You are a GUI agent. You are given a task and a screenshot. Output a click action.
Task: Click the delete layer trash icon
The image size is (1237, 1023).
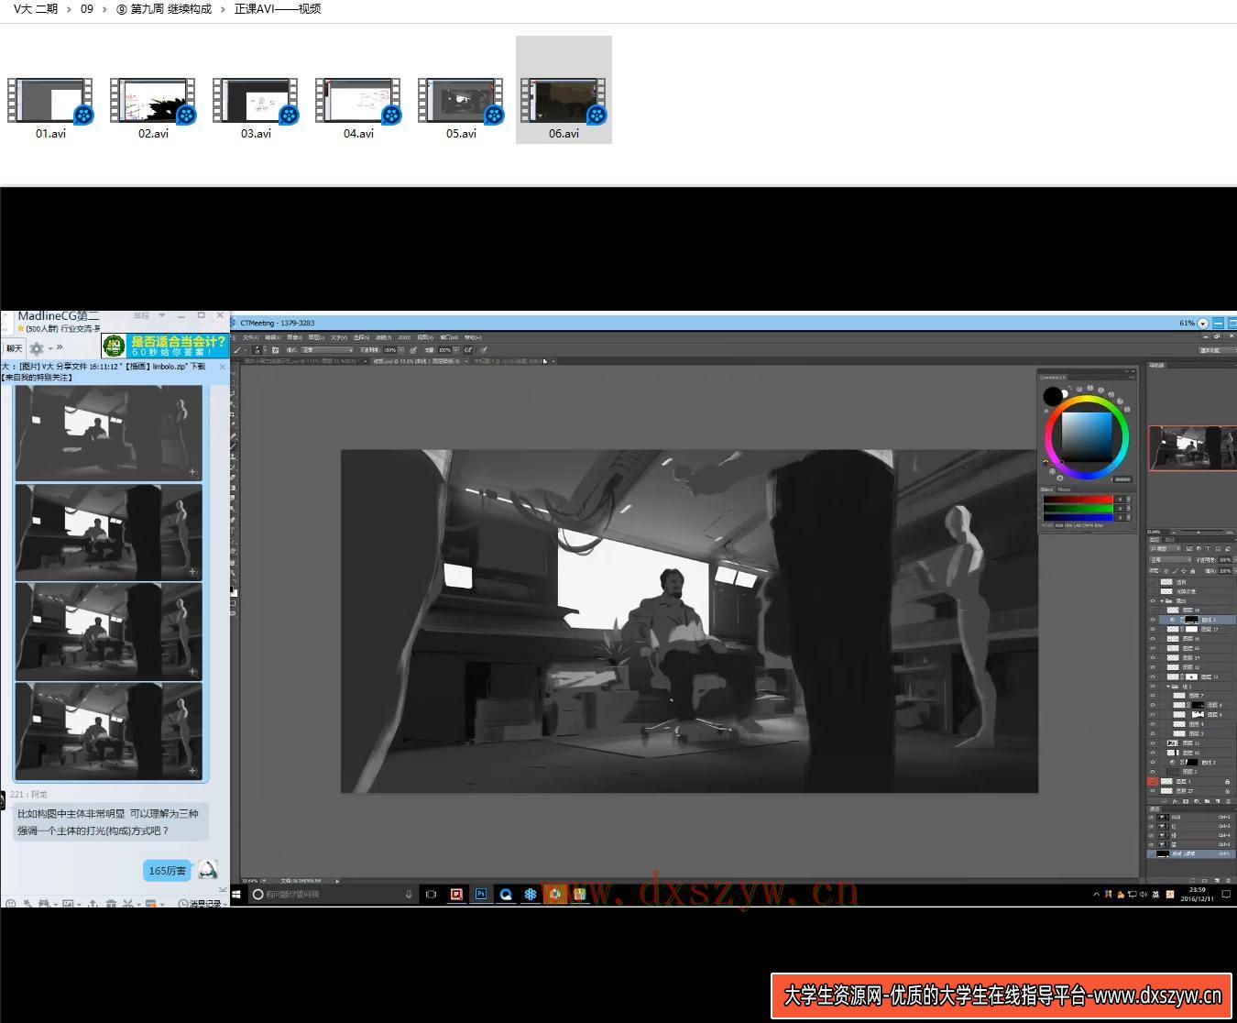[1228, 802]
